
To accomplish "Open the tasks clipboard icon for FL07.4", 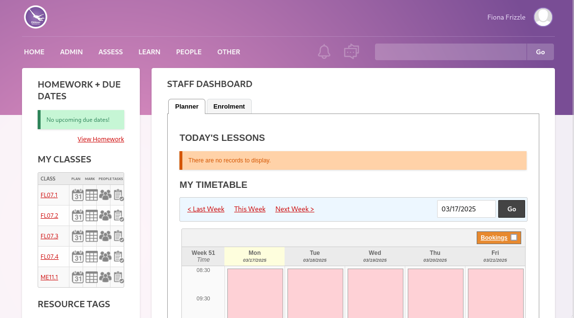I will pos(118,256).
